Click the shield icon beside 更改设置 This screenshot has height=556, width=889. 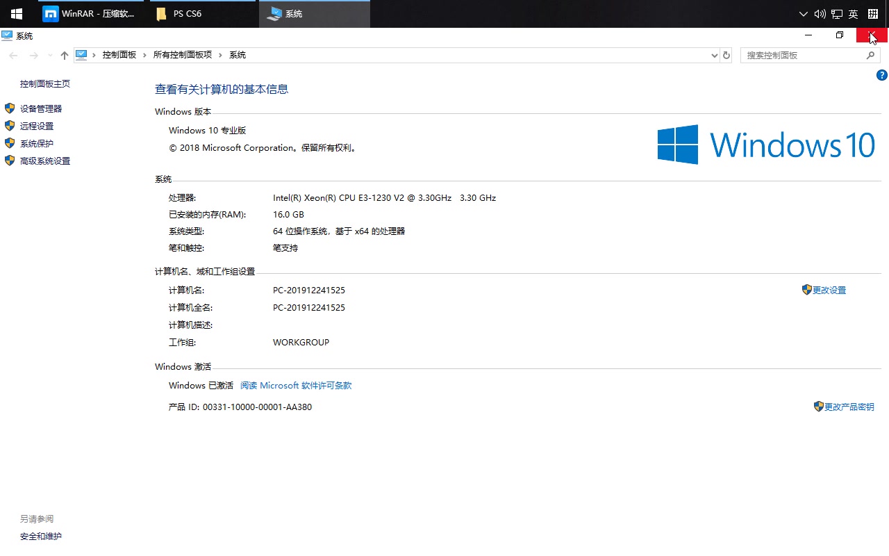pyautogui.click(x=807, y=290)
